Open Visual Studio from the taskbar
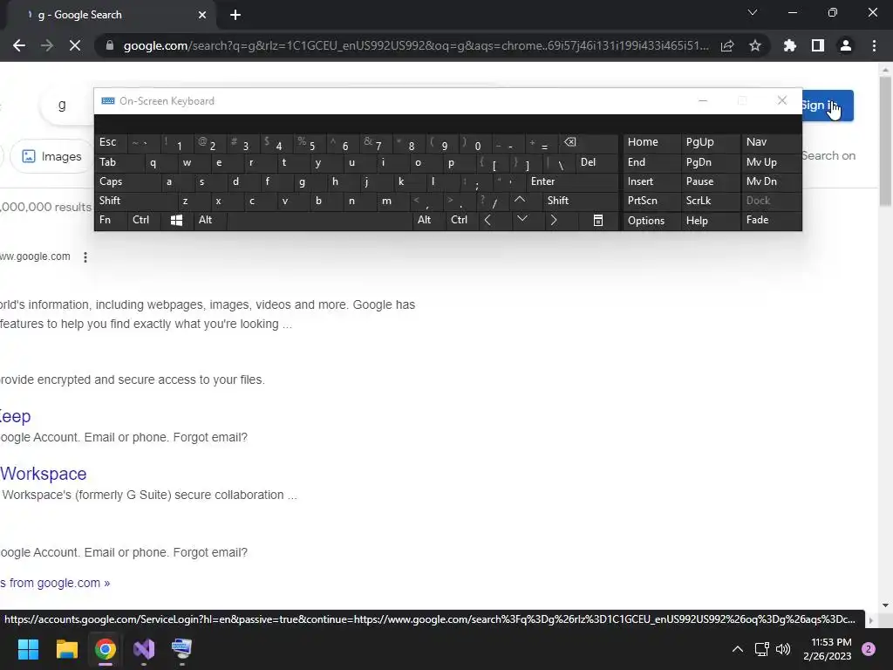The width and height of the screenshot is (893, 670). click(x=144, y=649)
